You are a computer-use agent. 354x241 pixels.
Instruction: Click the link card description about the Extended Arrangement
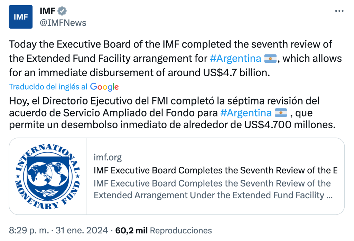(213, 189)
